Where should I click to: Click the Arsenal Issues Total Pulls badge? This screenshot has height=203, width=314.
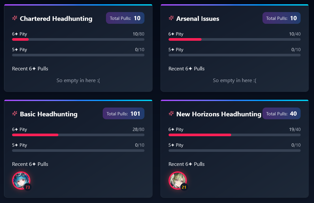[x=281, y=18]
